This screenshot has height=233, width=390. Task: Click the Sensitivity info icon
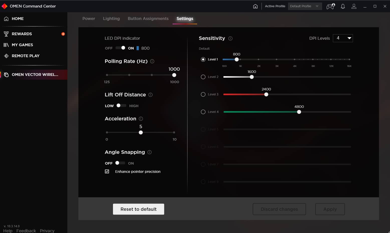(230, 38)
